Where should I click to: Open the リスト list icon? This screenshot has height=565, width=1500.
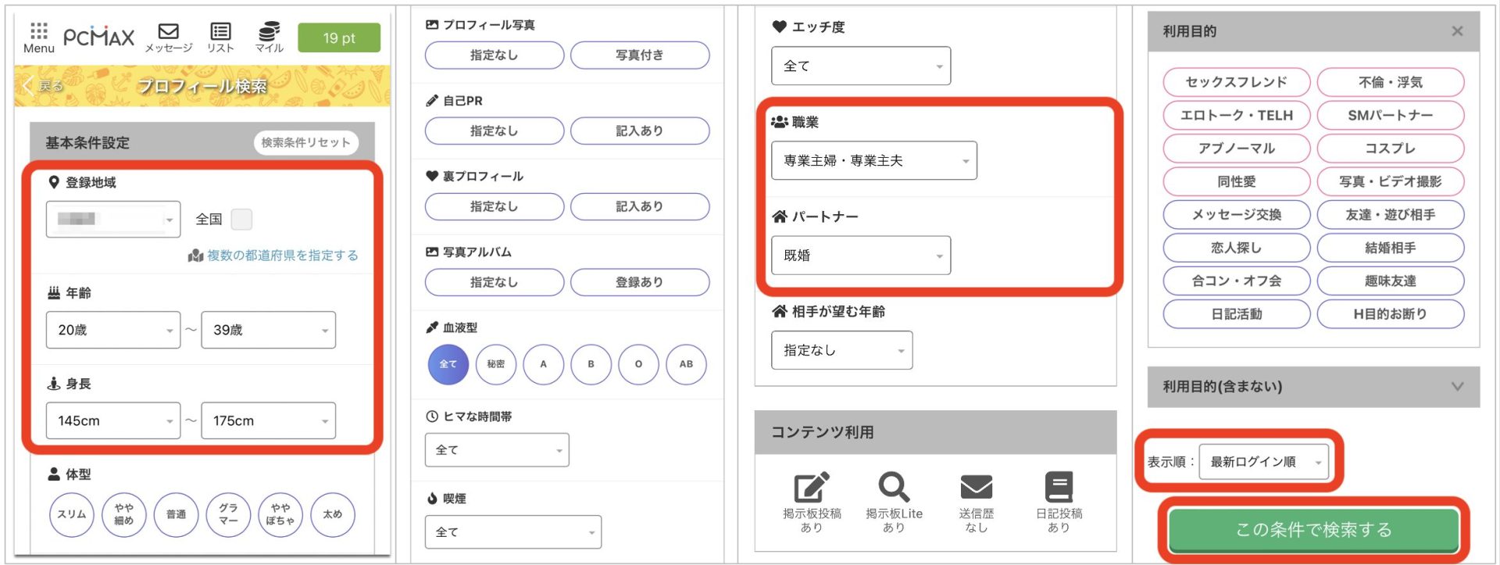point(220,31)
